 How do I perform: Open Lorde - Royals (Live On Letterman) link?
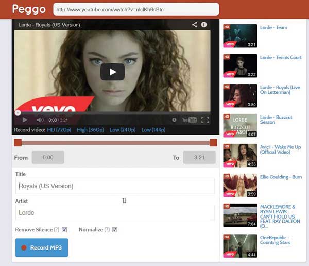280,90
